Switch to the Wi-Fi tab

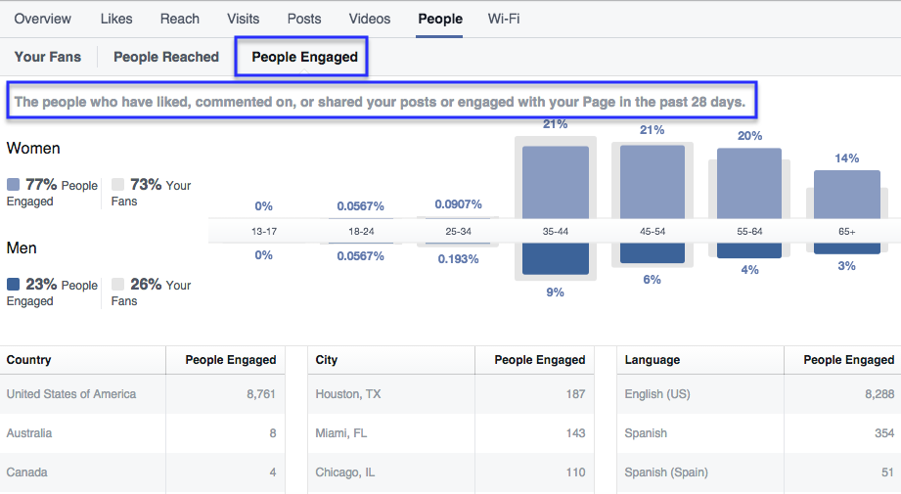(504, 19)
